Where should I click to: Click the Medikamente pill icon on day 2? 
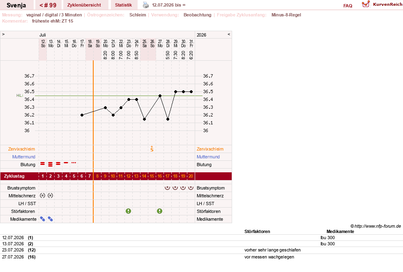click(x=51, y=219)
